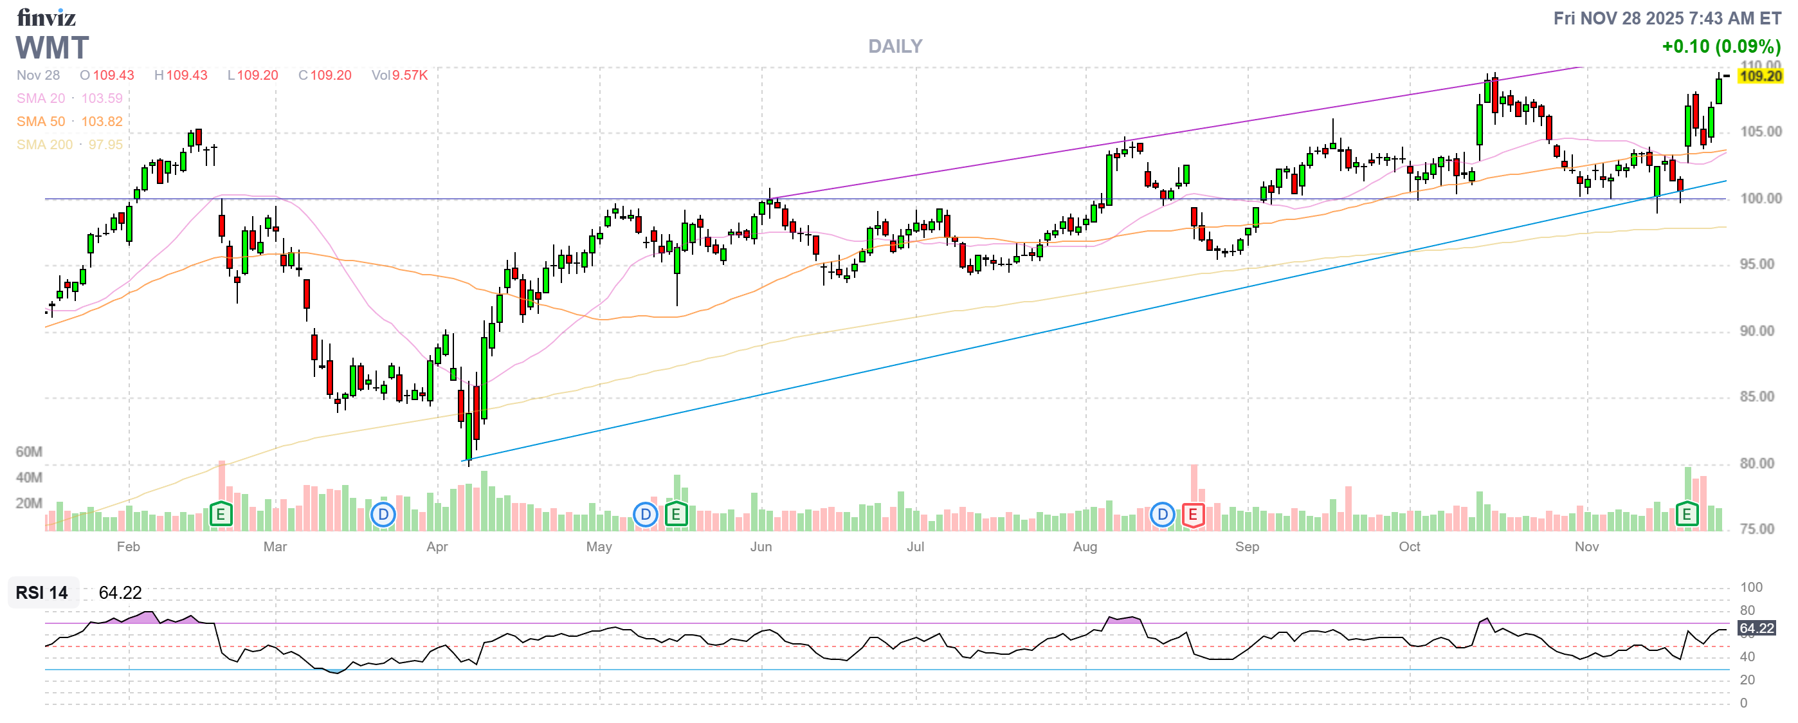Click the dividend marker in May
Viewport: 1798px width, 723px height.
(x=646, y=515)
